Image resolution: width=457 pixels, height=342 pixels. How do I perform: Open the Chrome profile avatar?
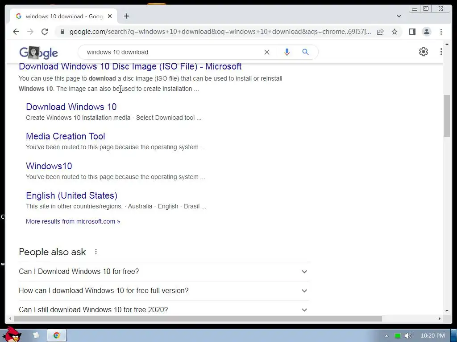pyautogui.click(x=427, y=32)
